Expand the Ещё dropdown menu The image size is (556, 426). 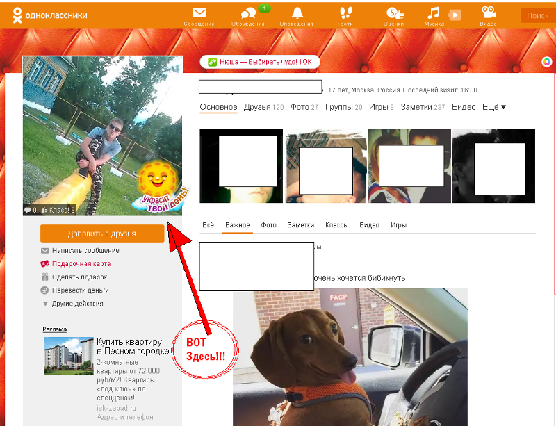(494, 107)
